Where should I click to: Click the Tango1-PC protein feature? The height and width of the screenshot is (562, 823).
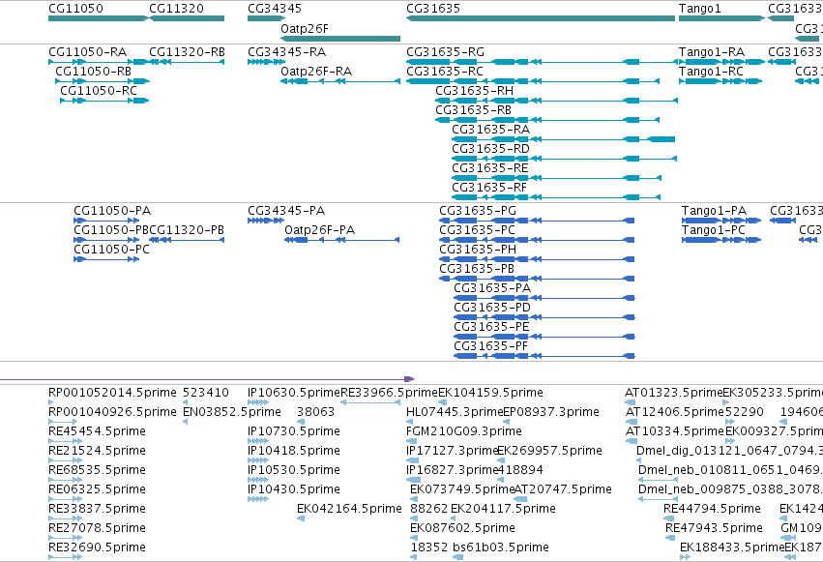click(x=721, y=240)
